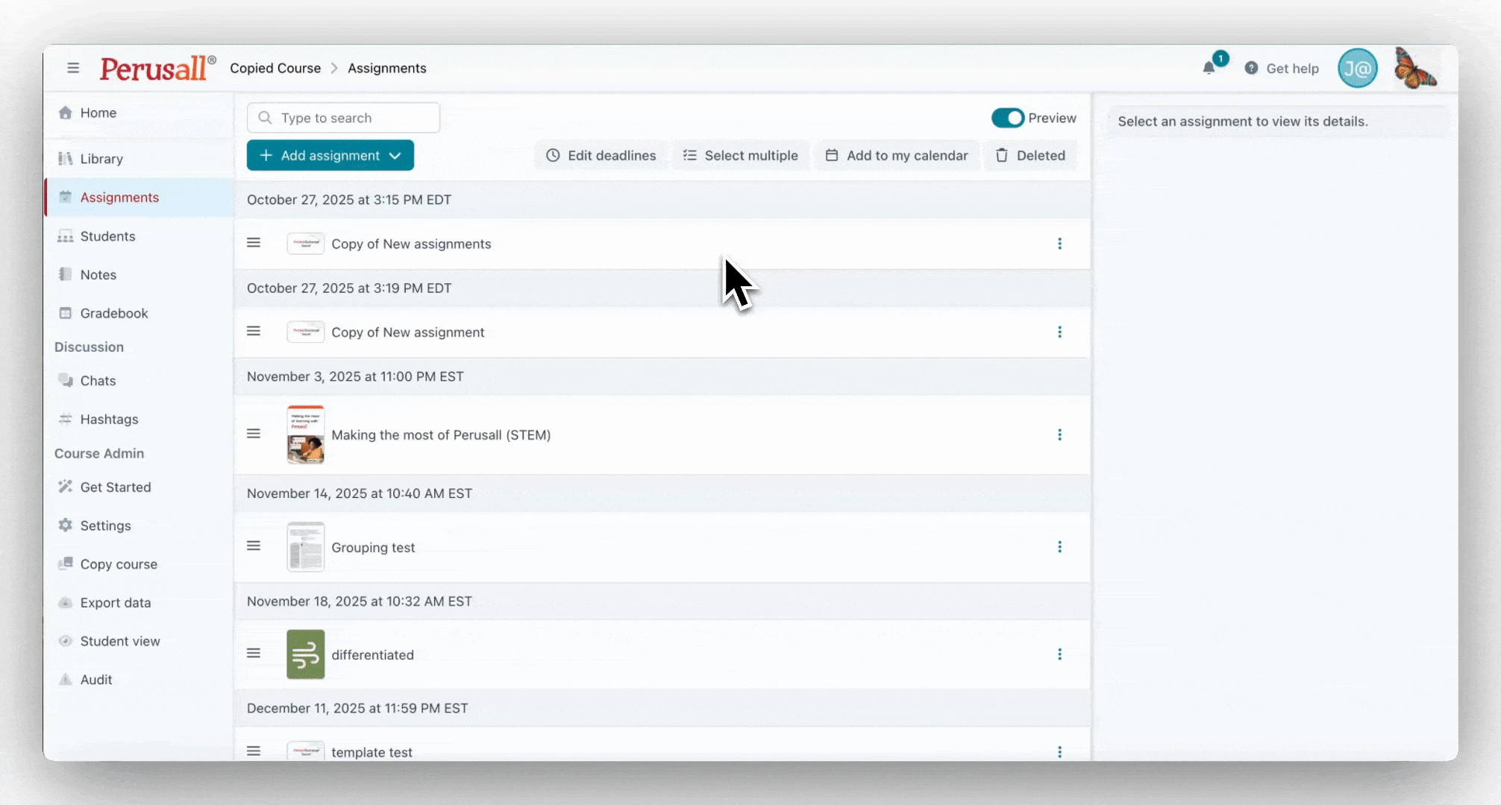The image size is (1501, 805).
Task: Click drag handle of template test row
Action: (254, 751)
